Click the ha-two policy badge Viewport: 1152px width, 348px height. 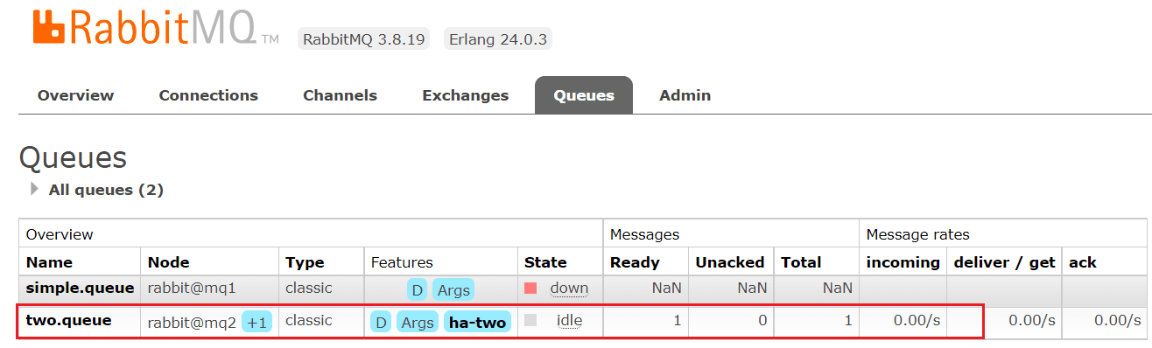click(477, 322)
